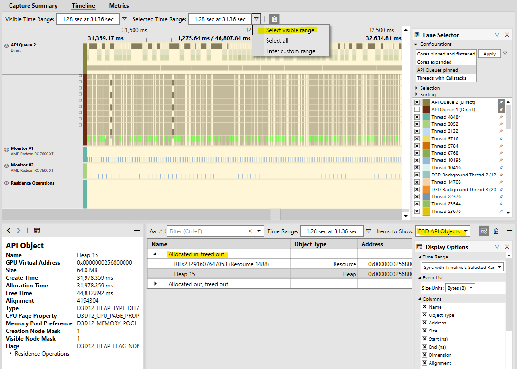
Task: Choose 'Select visible range' menu item
Action: 291,30
